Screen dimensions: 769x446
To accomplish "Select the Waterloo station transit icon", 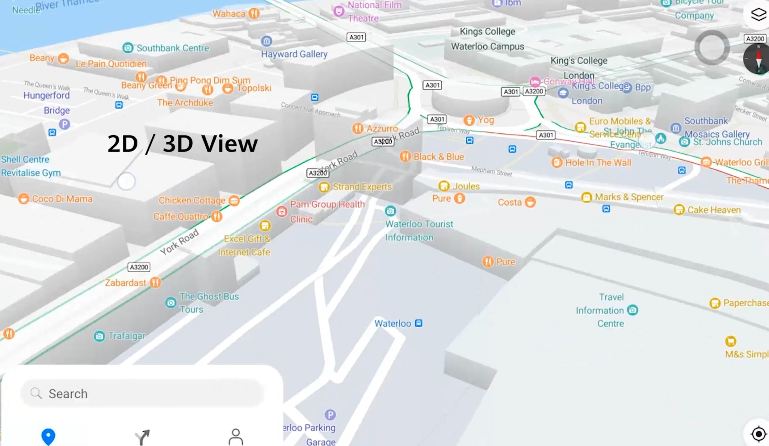I will (x=419, y=323).
